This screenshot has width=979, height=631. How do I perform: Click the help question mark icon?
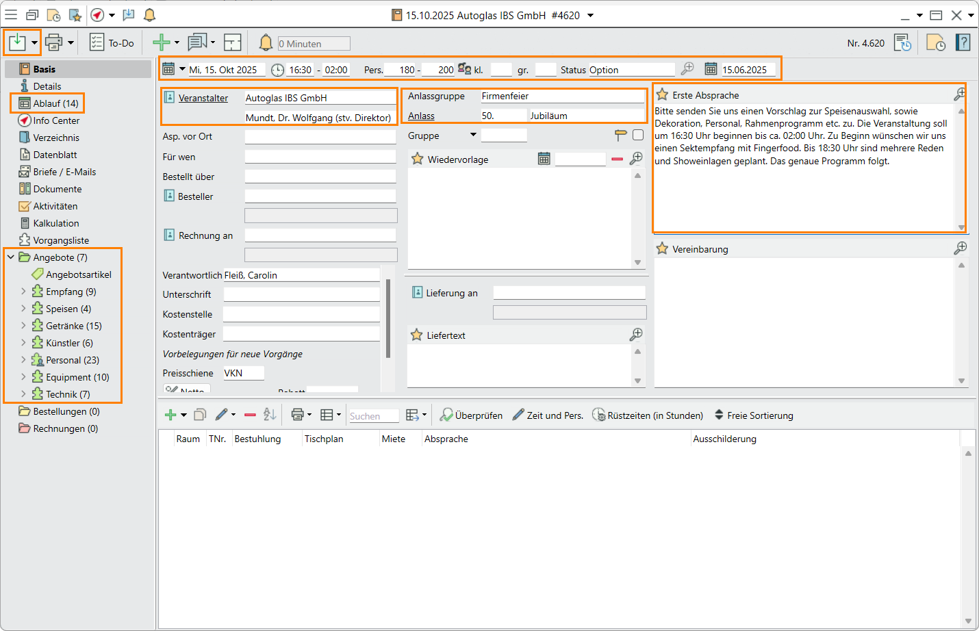point(963,42)
